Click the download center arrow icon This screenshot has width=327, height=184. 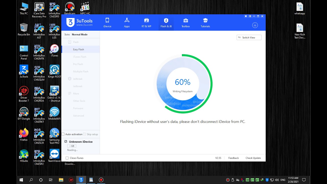[x=255, y=25]
